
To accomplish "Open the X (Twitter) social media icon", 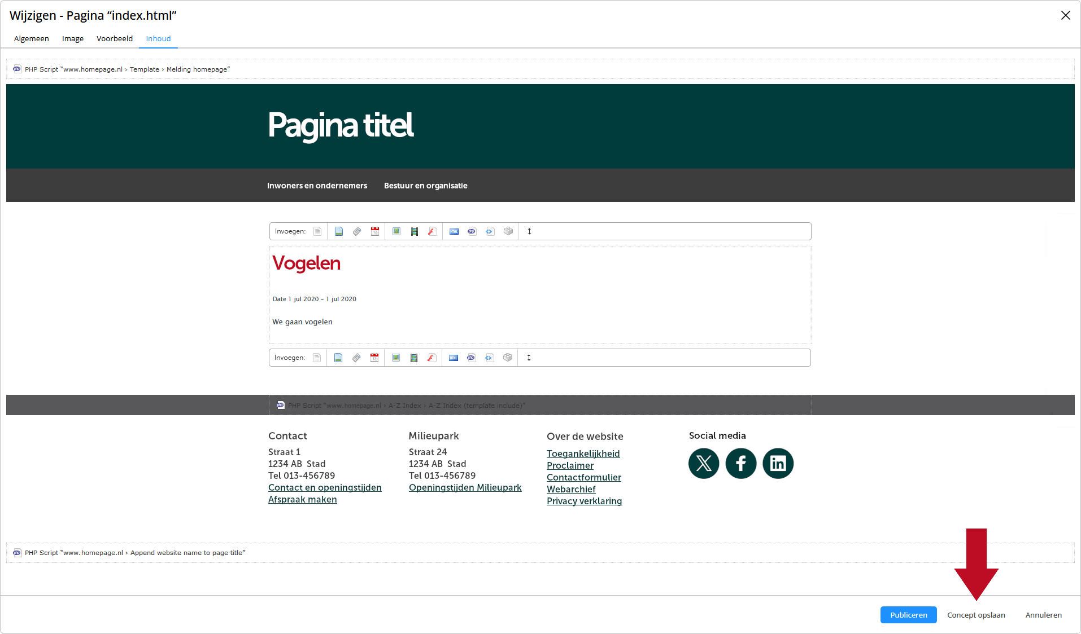I will 704,464.
